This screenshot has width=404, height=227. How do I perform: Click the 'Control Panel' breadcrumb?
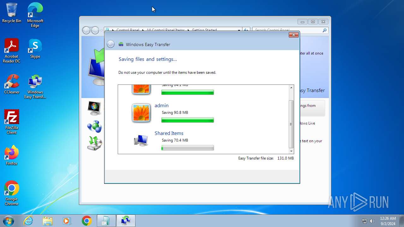click(x=128, y=30)
